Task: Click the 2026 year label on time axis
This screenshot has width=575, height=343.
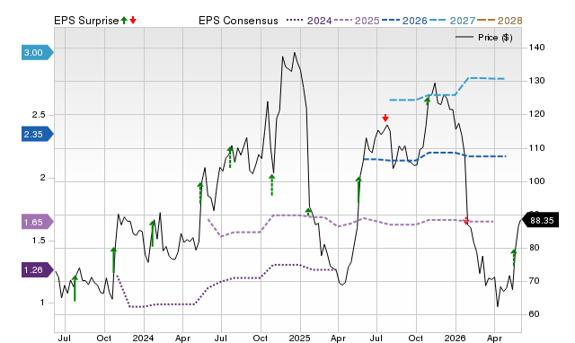Action: point(456,338)
